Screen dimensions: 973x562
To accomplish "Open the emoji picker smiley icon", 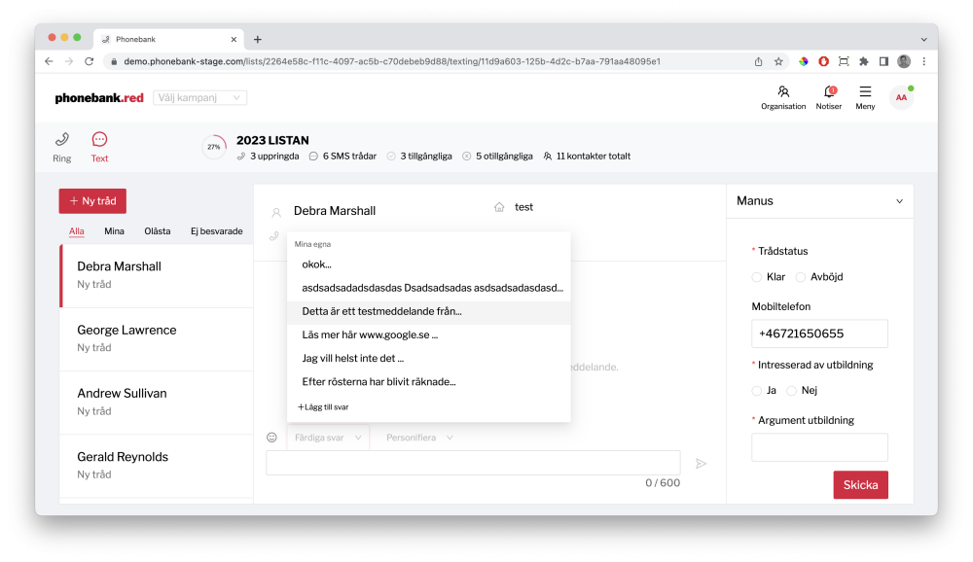I will [272, 438].
